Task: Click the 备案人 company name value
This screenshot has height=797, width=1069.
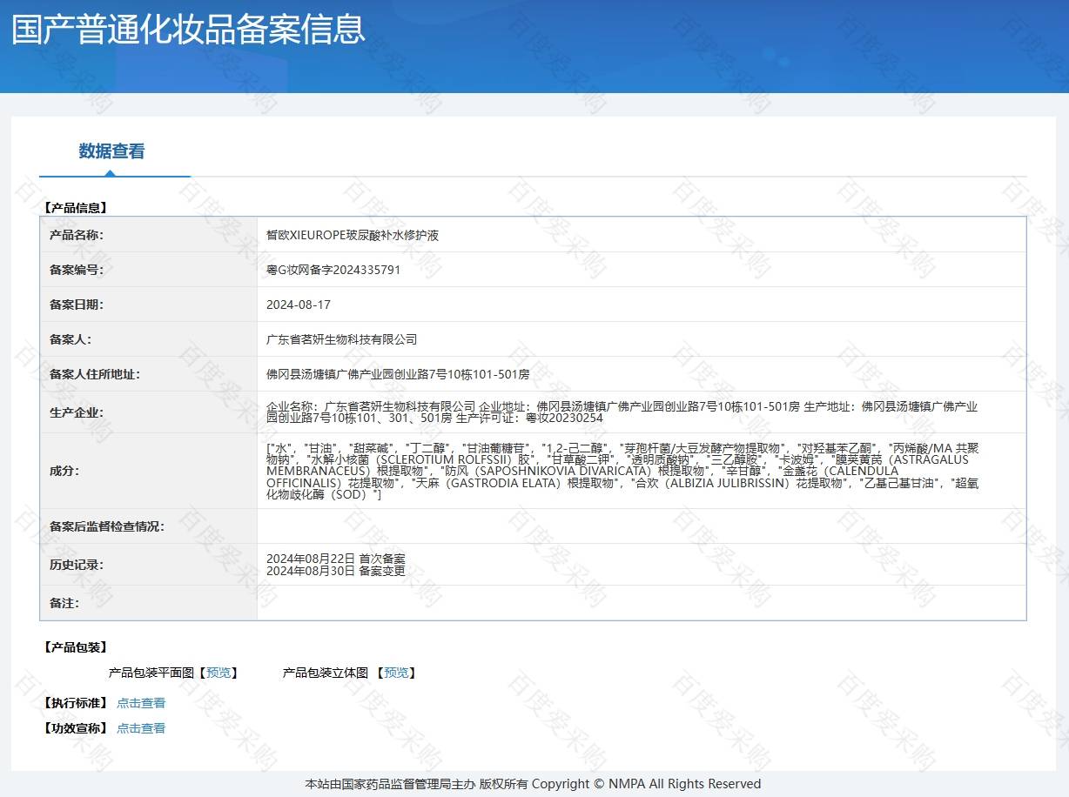Action: (x=341, y=339)
